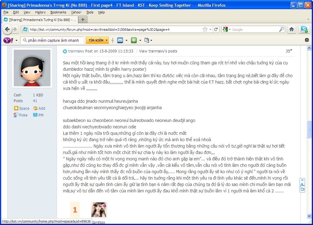Viewport: 313px width, 225px height.
Task: Add tranmaivy as a friend
Action: tap(39, 108)
